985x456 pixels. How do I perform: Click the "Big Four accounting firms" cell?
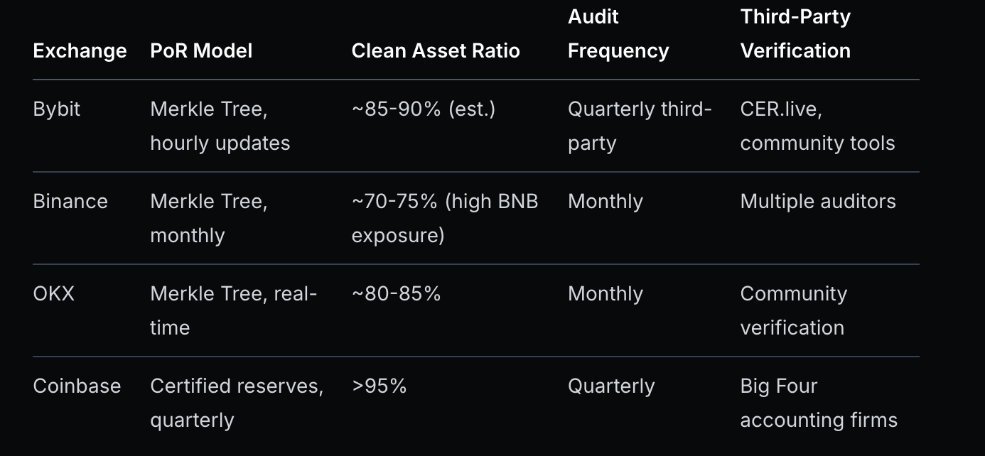[x=819, y=403]
